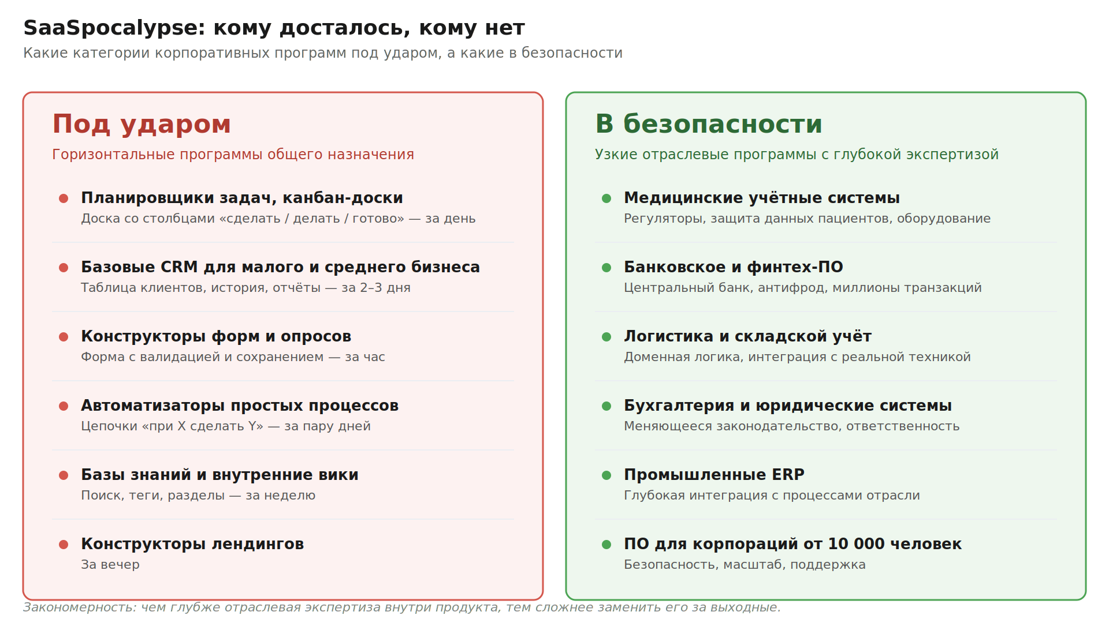
Task: Click the title 'SaaSpocalypse: кому досталось, кому нет'
Action: [x=274, y=28]
